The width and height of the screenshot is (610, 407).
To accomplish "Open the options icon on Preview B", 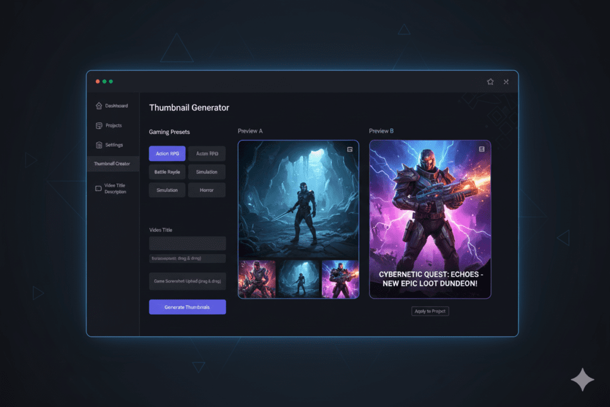I will tap(483, 148).
